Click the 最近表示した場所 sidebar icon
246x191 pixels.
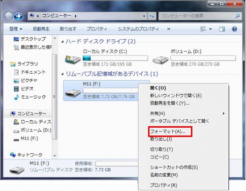[x=16, y=48]
